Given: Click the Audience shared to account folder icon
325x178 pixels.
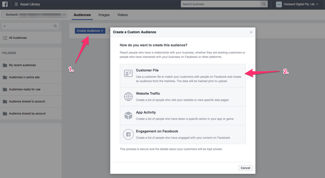Looking at the screenshot, I should pos(5,101).
